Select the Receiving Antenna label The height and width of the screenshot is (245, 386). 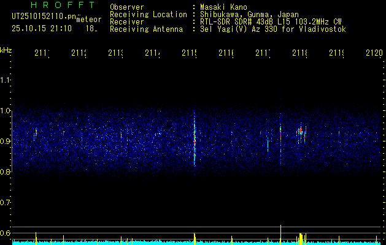[146, 29]
